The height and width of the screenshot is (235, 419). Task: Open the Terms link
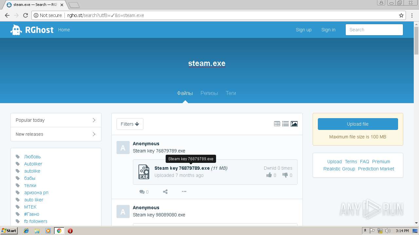point(351,162)
